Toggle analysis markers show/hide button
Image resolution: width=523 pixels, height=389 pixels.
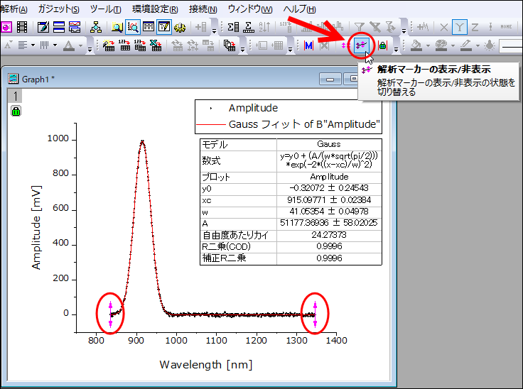click(361, 45)
